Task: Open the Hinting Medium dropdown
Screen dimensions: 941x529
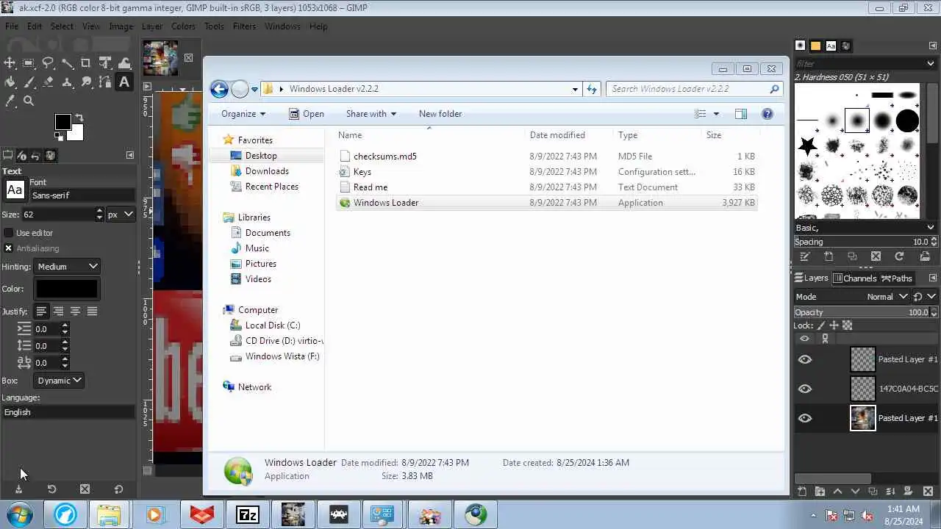Action: click(x=67, y=267)
